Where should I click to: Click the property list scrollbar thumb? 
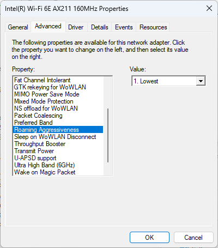(108, 135)
